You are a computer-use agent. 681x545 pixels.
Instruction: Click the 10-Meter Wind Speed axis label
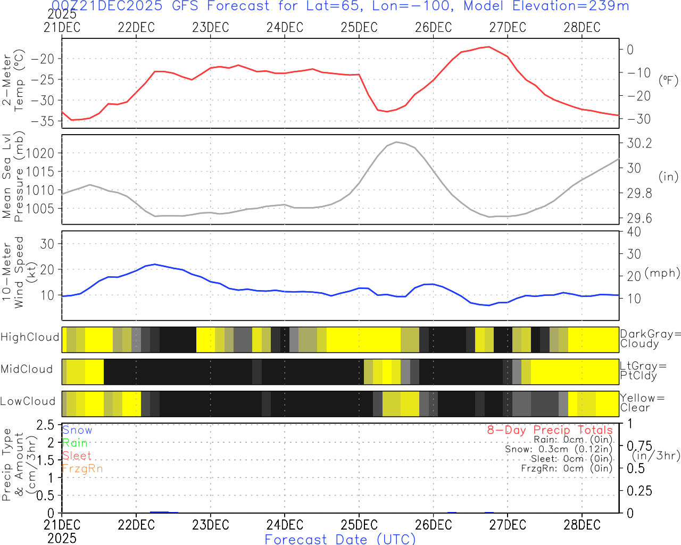pyautogui.click(x=13, y=272)
